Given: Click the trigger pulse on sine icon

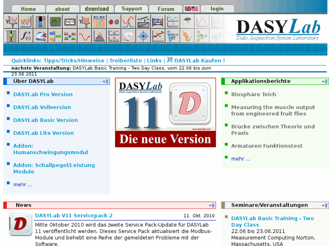Looking at the screenshot, I should (129, 22).
